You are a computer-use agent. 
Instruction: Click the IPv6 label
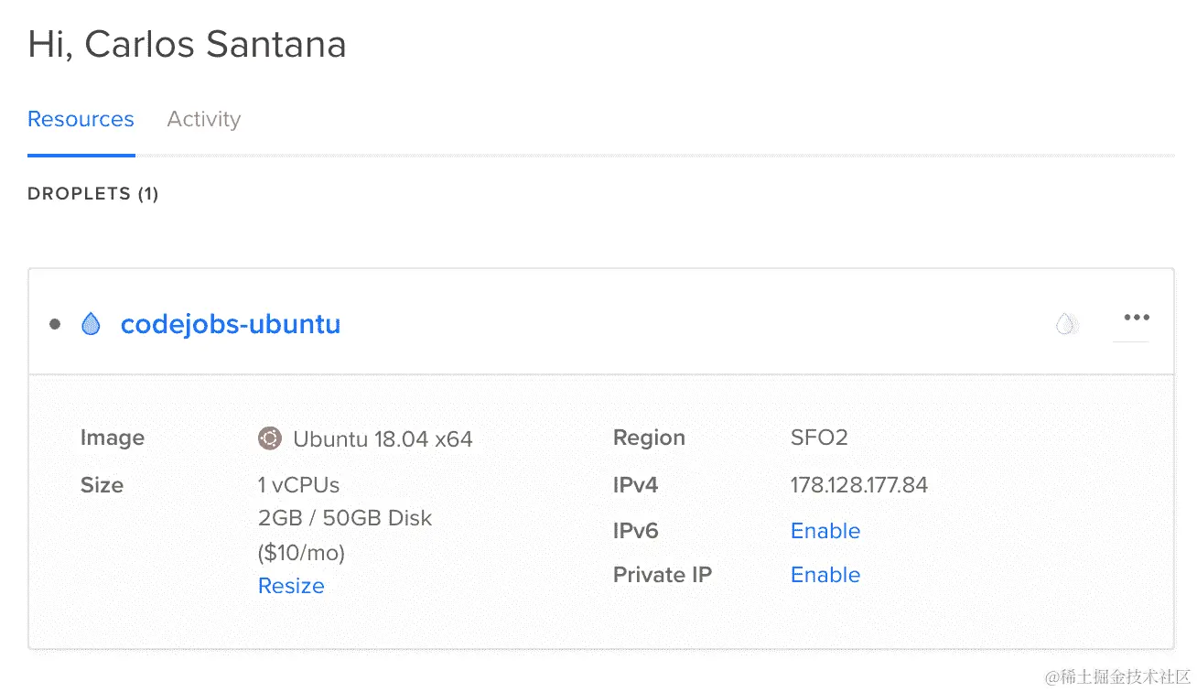pos(635,531)
